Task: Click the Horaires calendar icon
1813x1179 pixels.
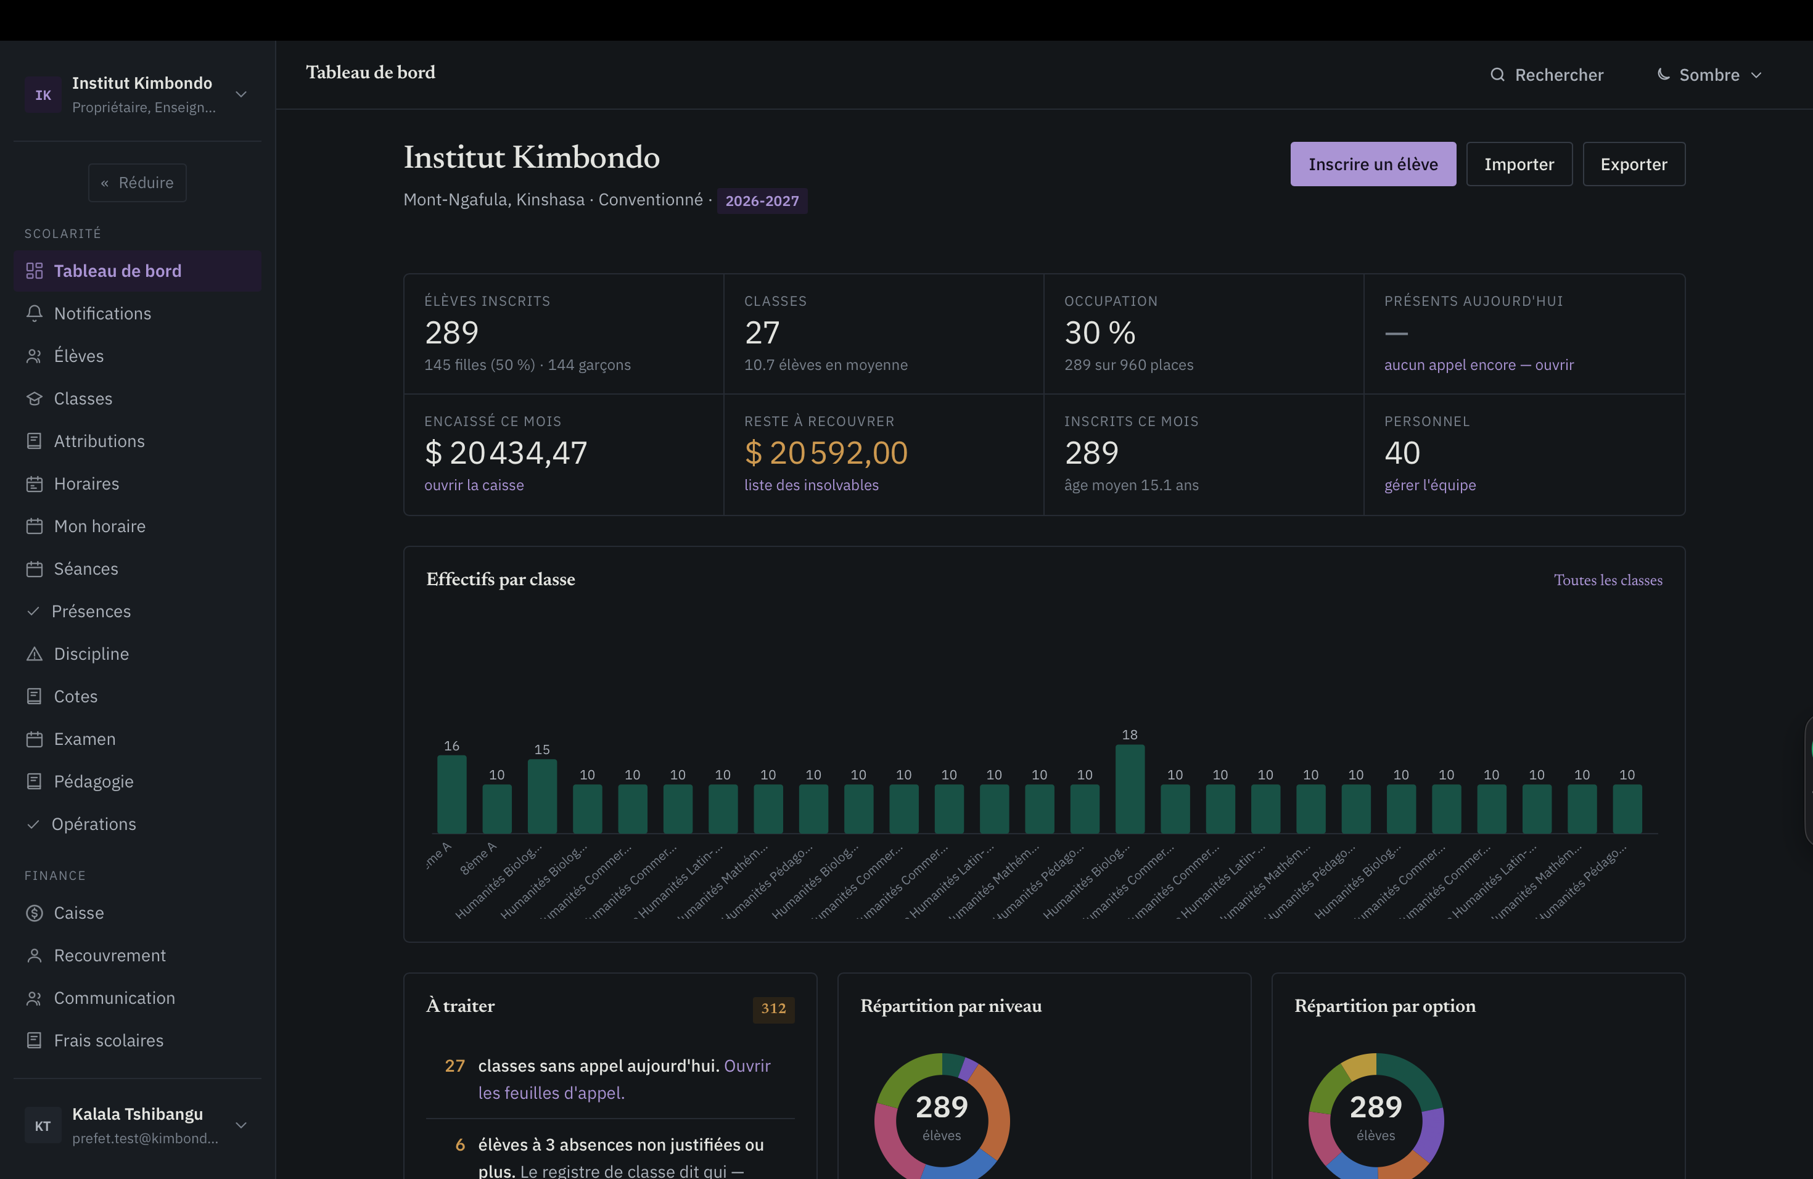Action: pyautogui.click(x=35, y=483)
